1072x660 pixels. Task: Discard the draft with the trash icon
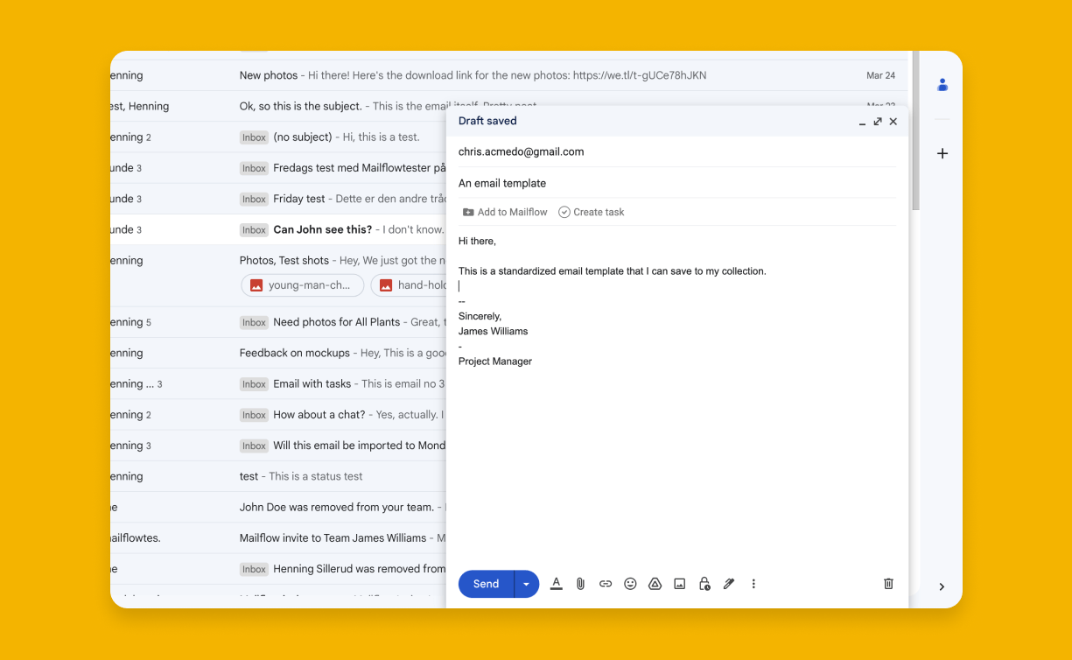pyautogui.click(x=888, y=583)
